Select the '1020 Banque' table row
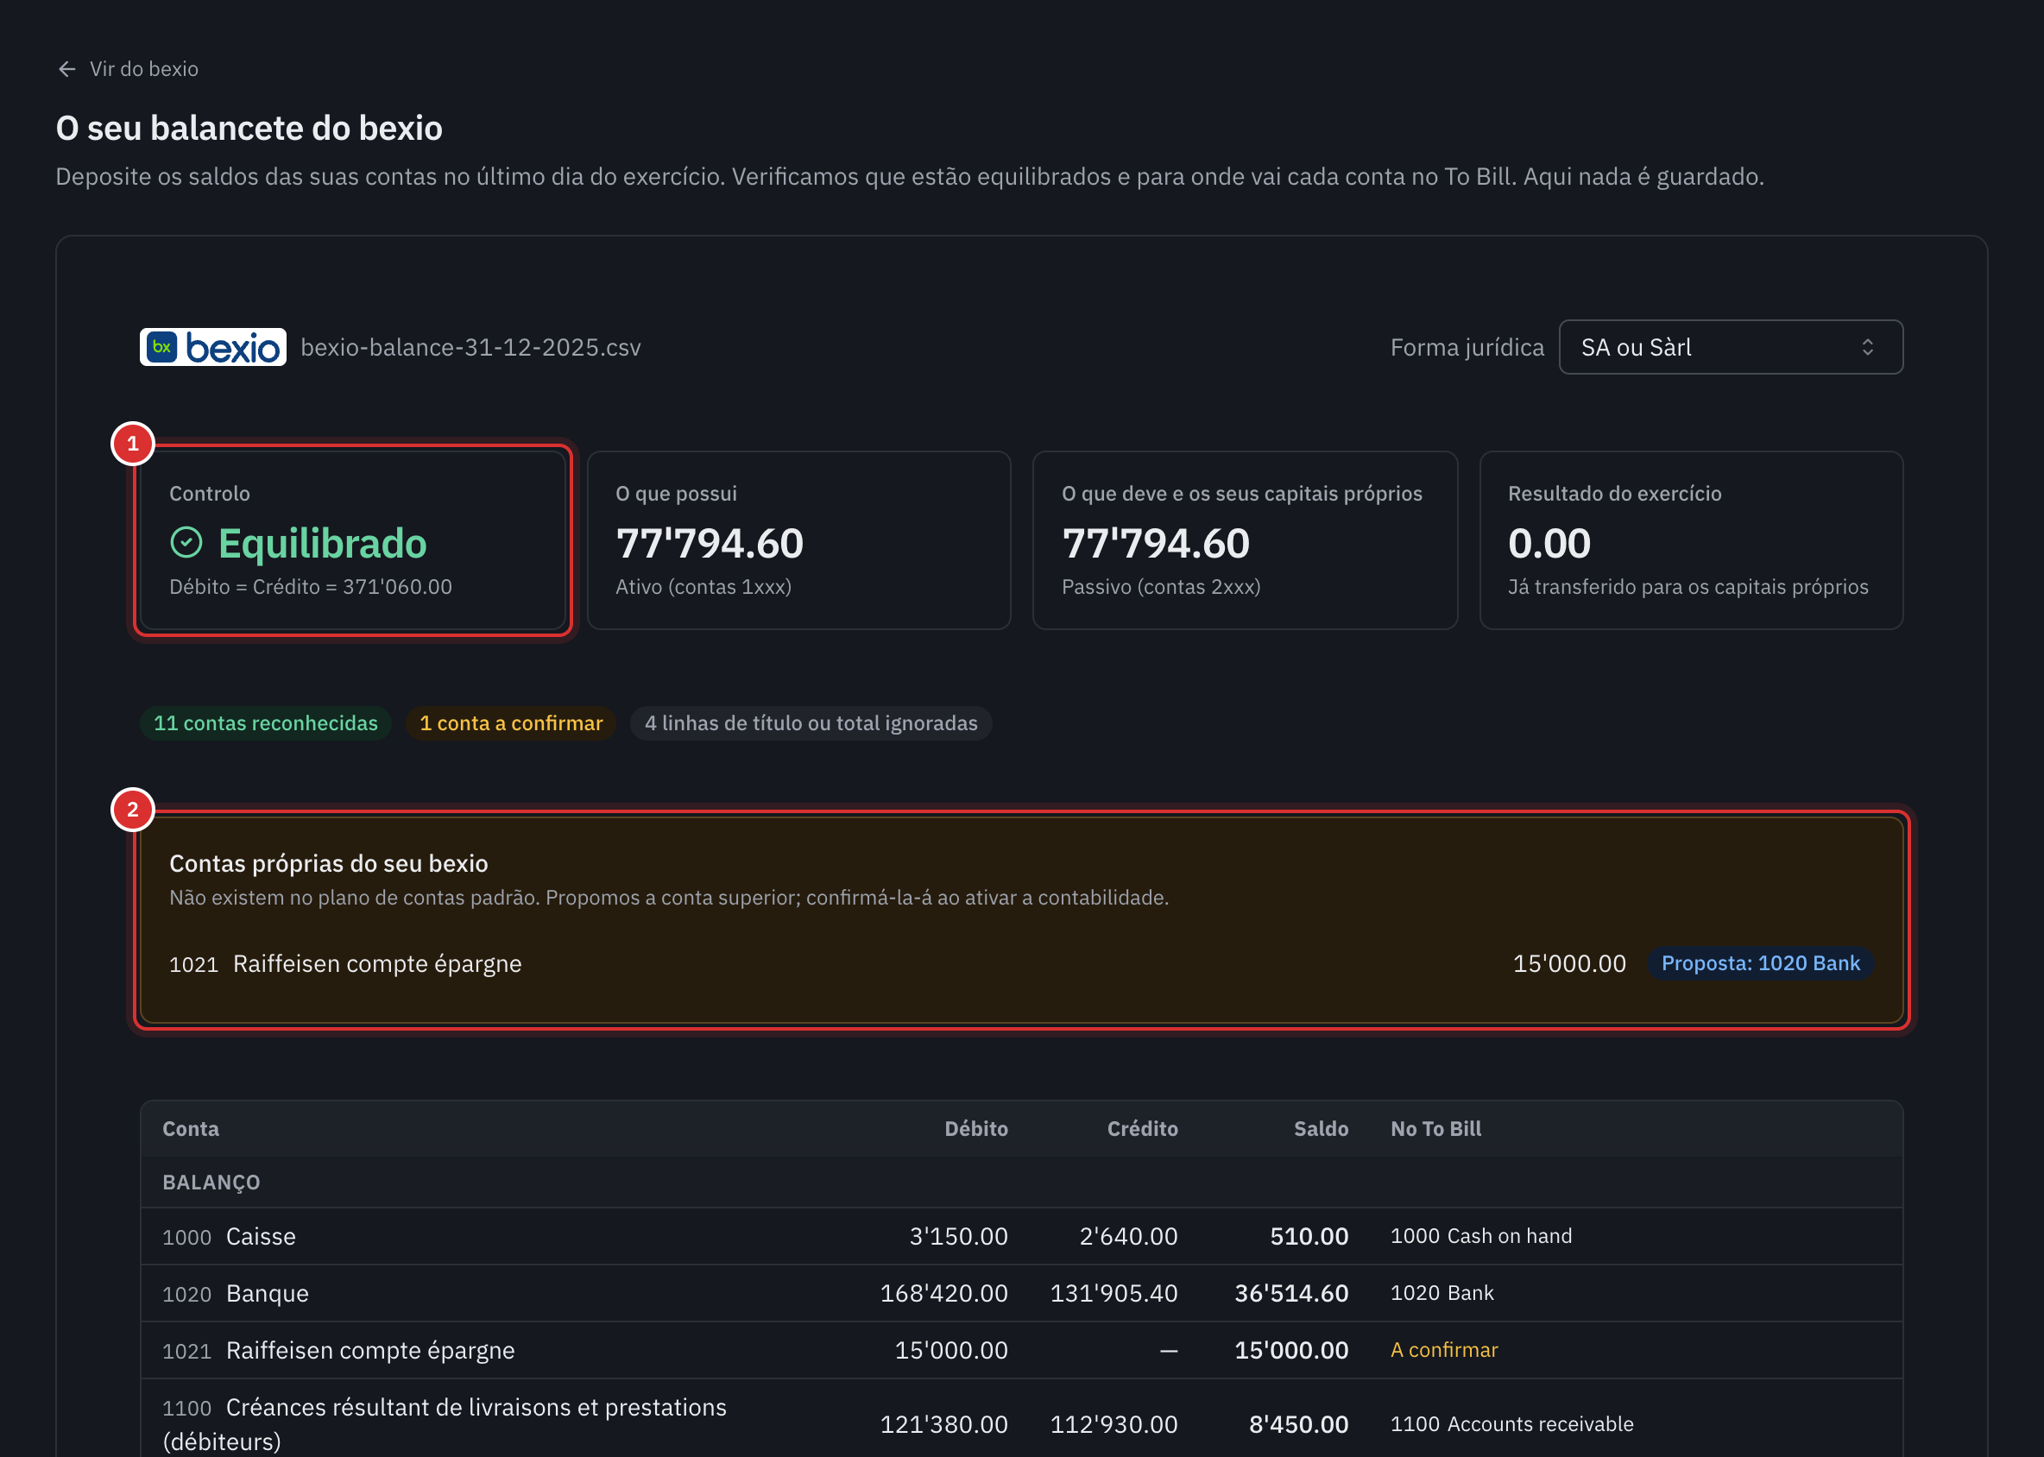Viewport: 2044px width, 1457px height. tap(1021, 1293)
